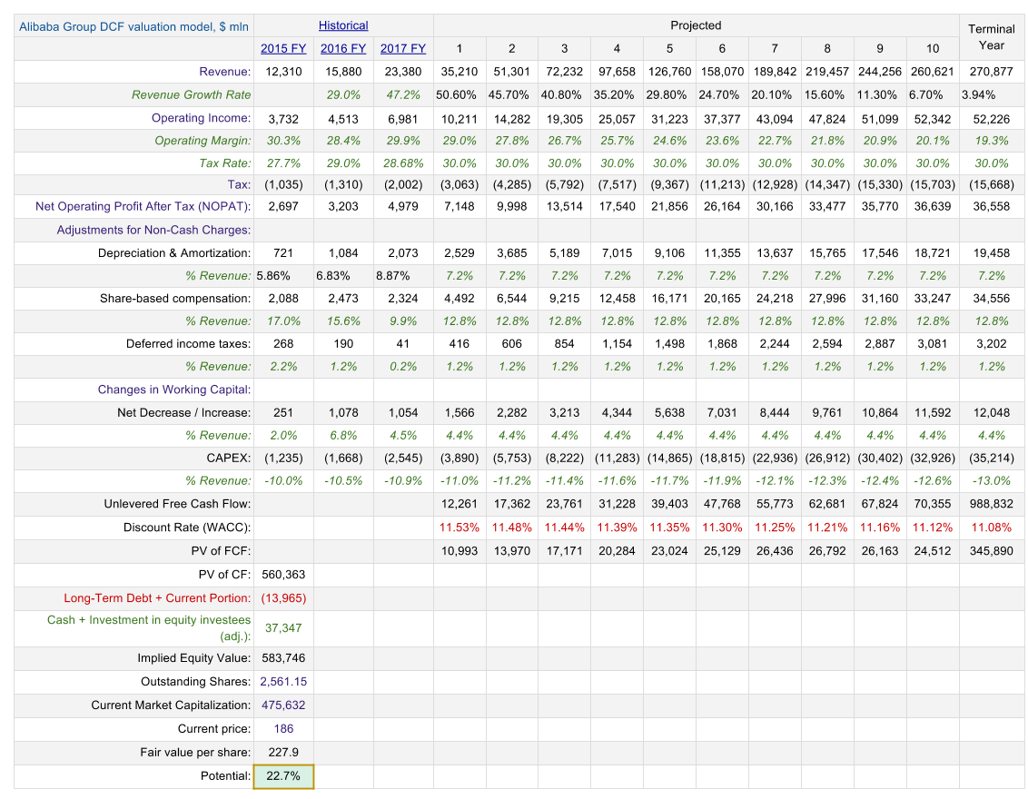Open the 2015 FY link
Image resolution: width=1028 pixels, height=799 pixels.
pos(283,48)
